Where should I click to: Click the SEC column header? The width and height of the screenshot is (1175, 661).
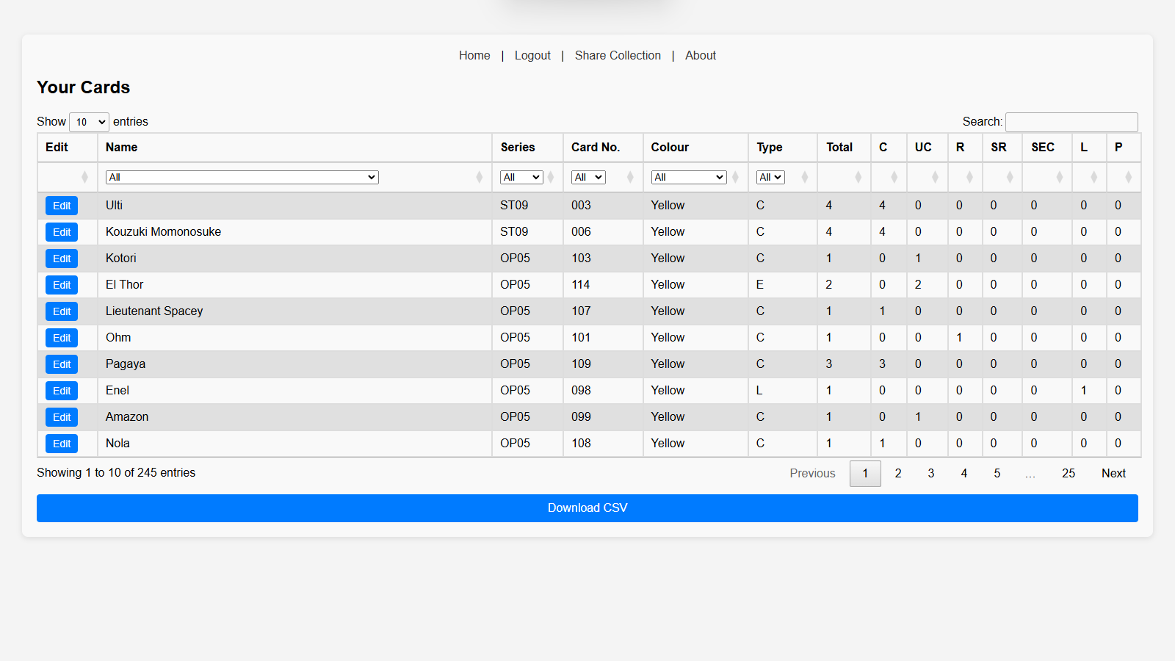tap(1046, 148)
